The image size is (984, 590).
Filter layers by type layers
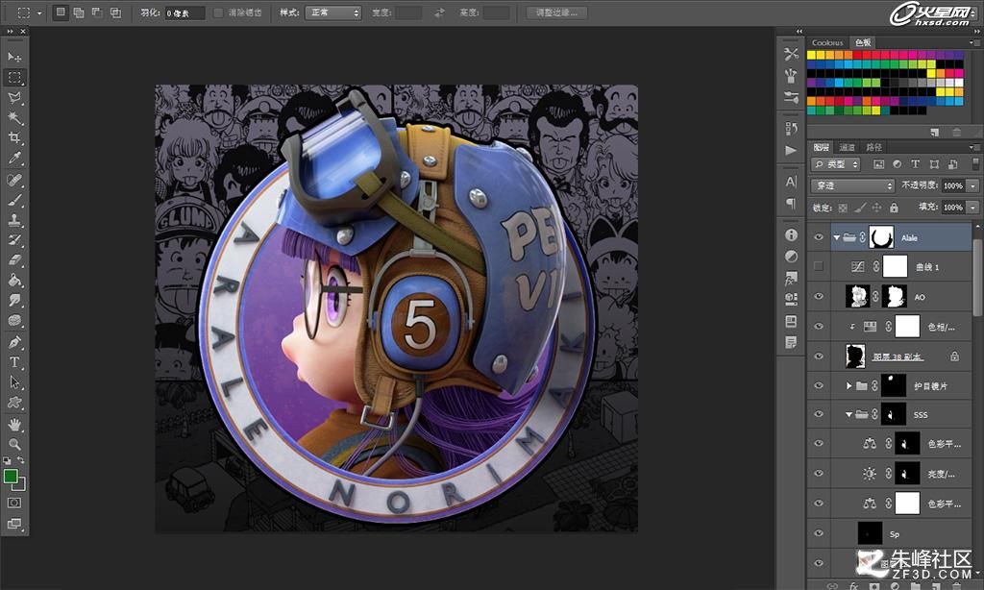coord(915,164)
